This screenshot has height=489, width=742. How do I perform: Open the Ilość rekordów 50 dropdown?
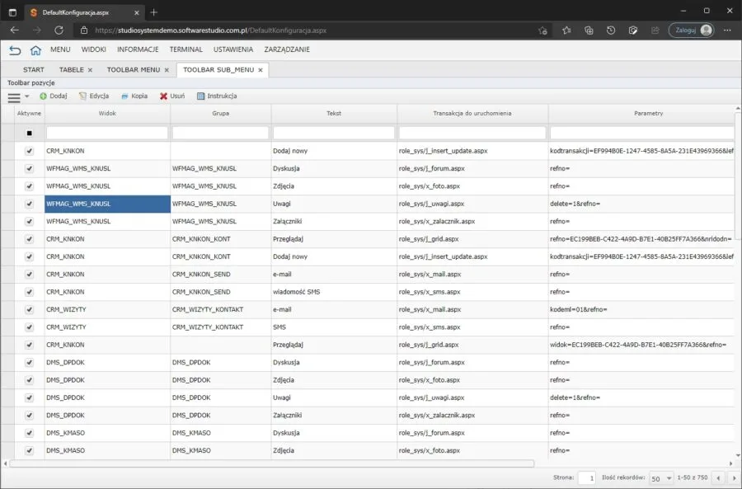[661, 478]
